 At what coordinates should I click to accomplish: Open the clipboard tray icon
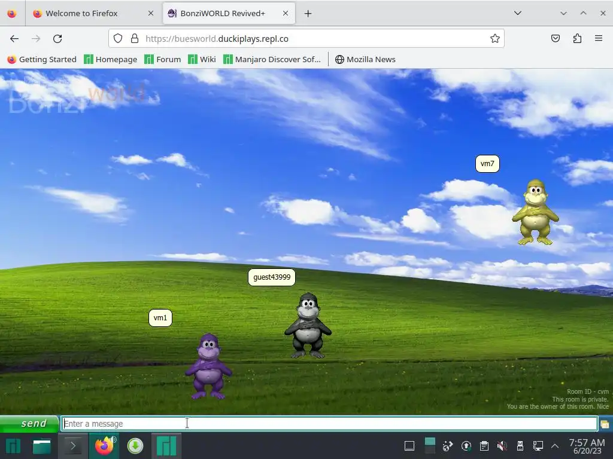coord(484,446)
